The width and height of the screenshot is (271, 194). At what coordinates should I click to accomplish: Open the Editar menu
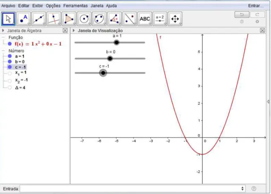(24, 6)
